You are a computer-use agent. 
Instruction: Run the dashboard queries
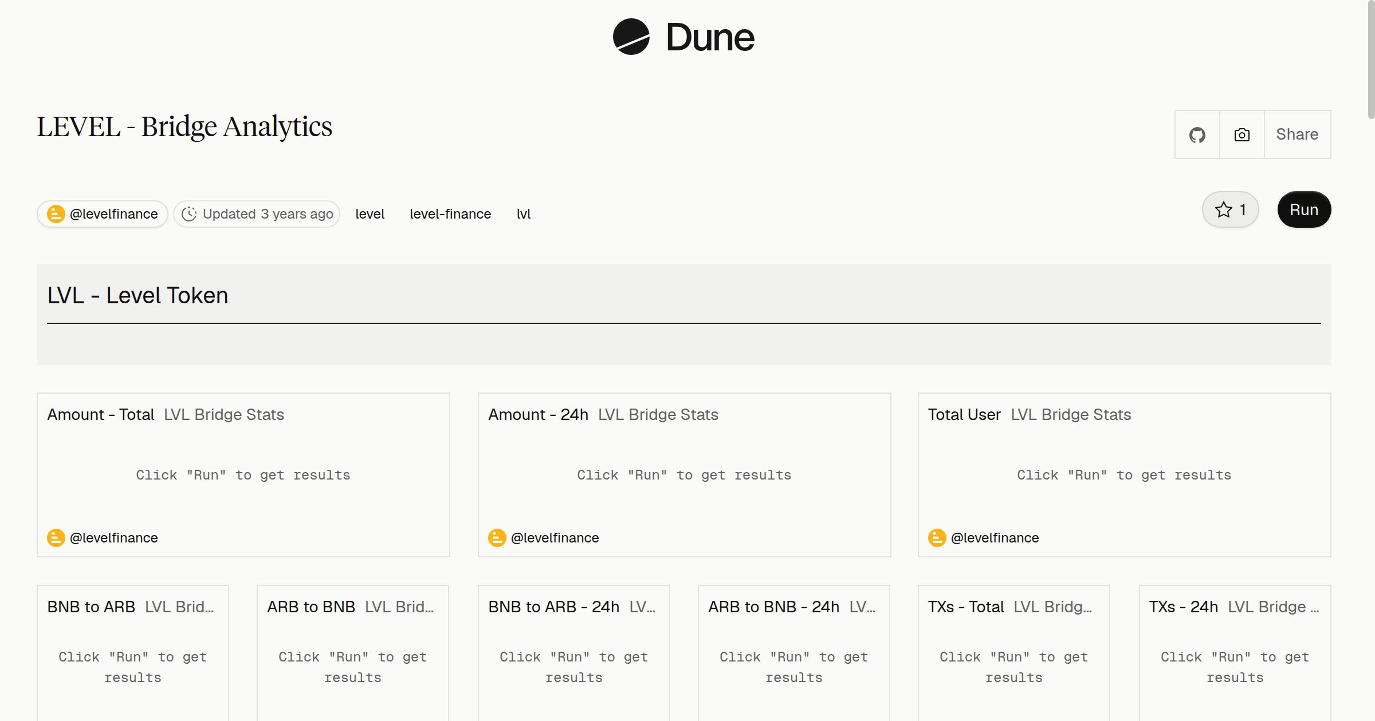pos(1304,209)
